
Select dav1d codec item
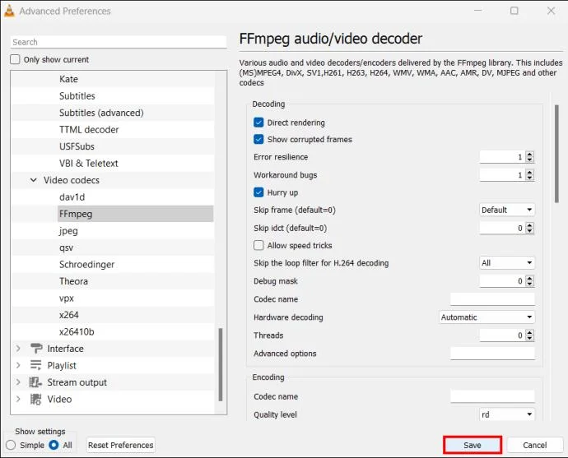click(72, 197)
